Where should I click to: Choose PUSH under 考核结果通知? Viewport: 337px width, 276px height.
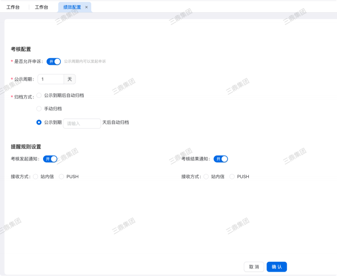point(232,177)
